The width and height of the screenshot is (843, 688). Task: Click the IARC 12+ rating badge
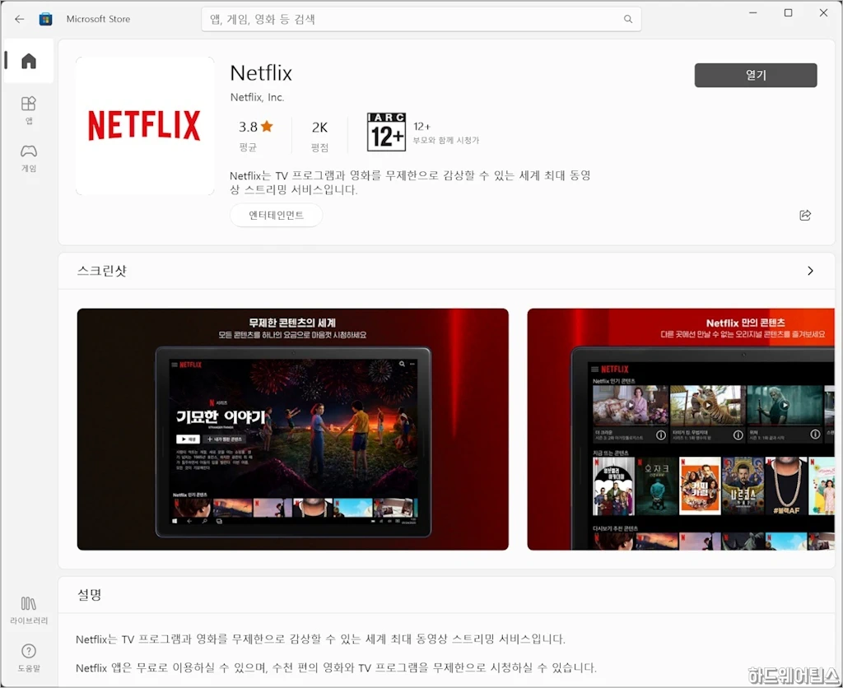386,132
